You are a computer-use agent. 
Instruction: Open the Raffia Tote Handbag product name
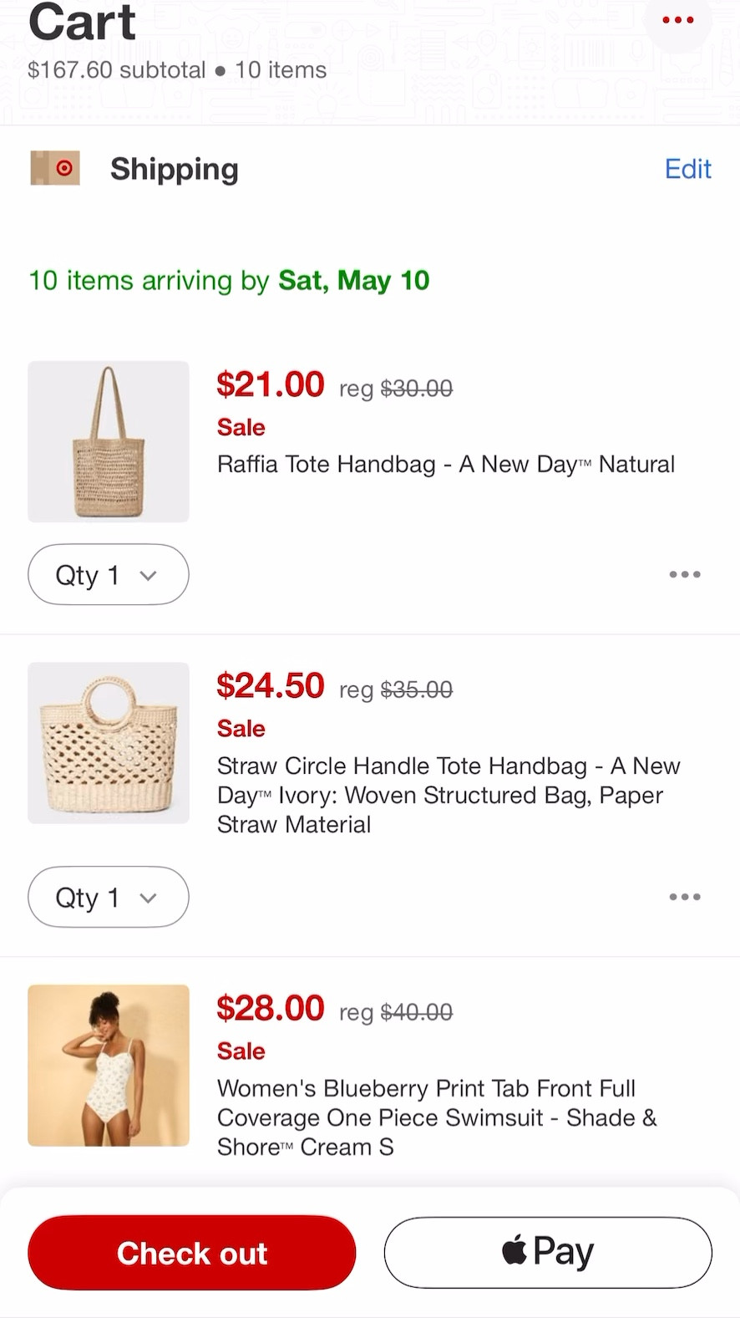click(x=445, y=464)
